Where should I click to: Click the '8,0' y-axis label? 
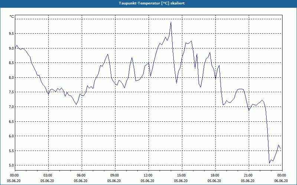click(x=12, y=78)
